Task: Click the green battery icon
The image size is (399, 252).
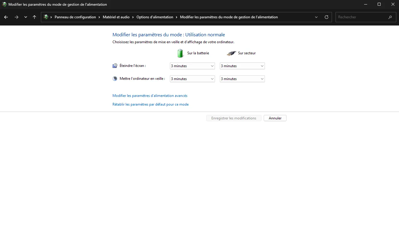Action: coord(180,53)
